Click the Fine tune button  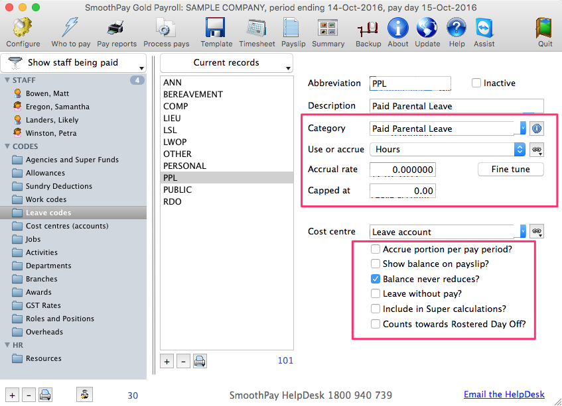(510, 169)
